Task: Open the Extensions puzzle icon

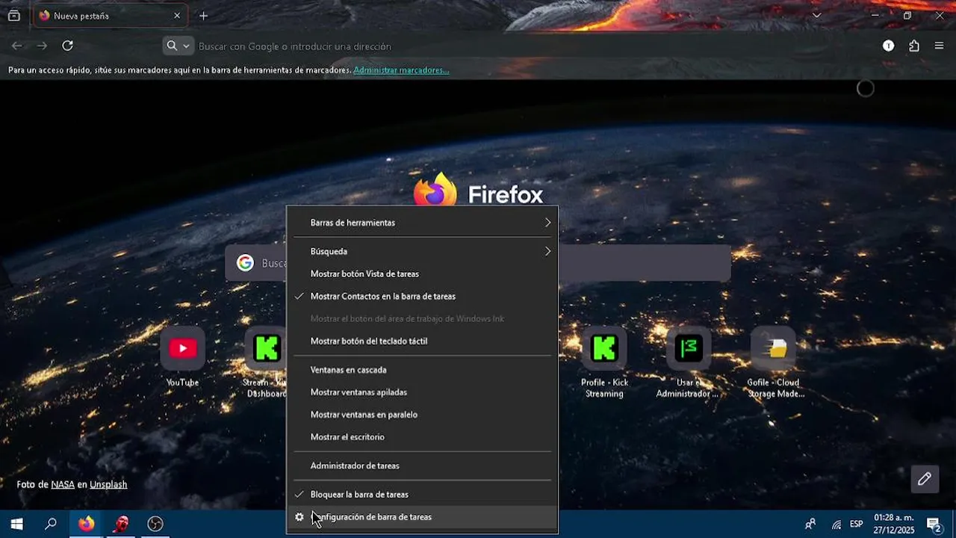Action: 914,46
